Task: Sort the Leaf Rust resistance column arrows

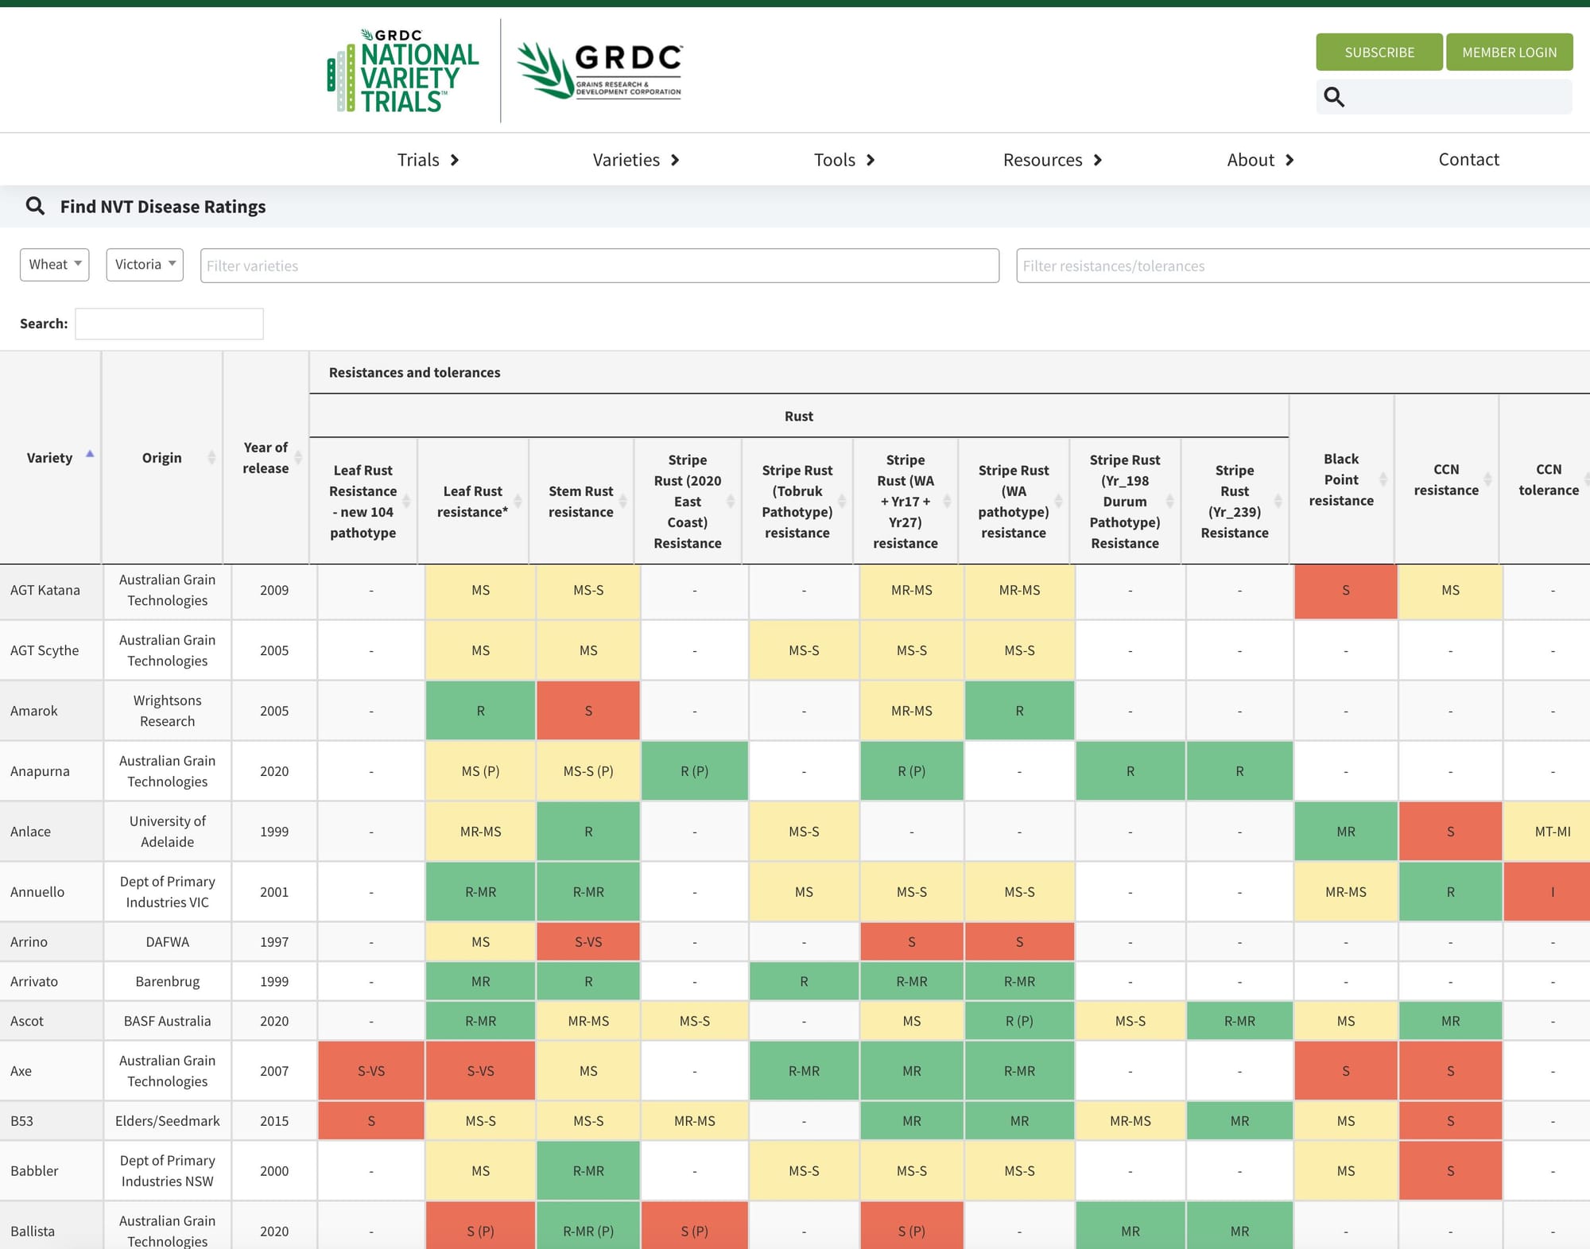Action: pyautogui.click(x=518, y=501)
